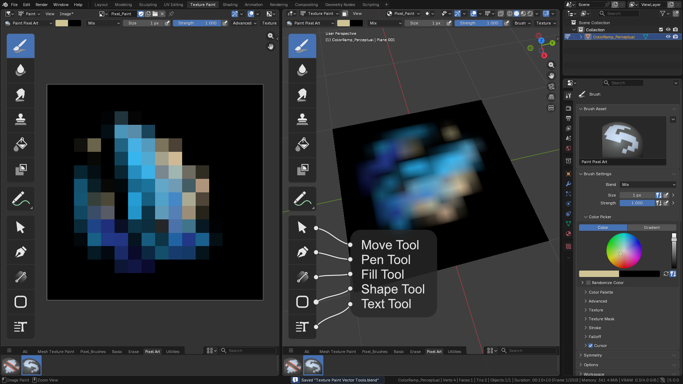Select the Shape Tool in image editor
This screenshot has width=683, height=384.
point(21,302)
